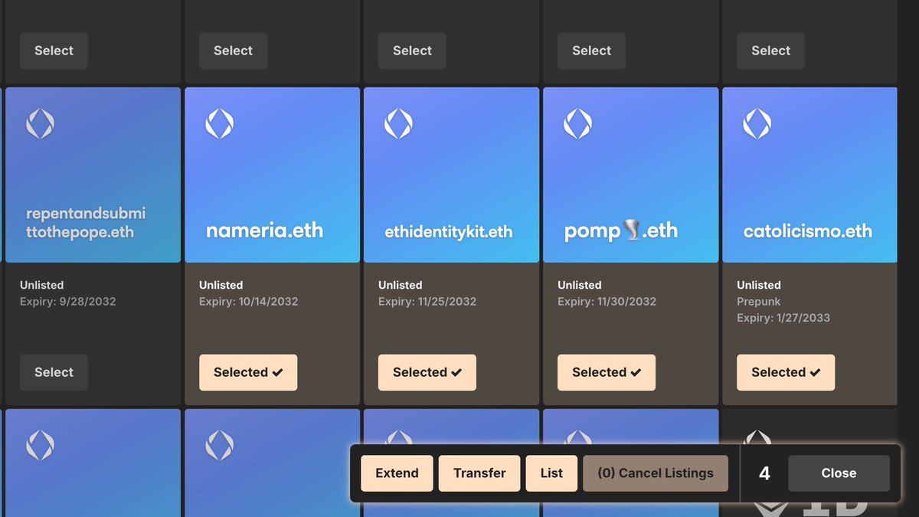Click the Expiry: 10/14/2032 text
The width and height of the screenshot is (919, 517).
tap(248, 302)
